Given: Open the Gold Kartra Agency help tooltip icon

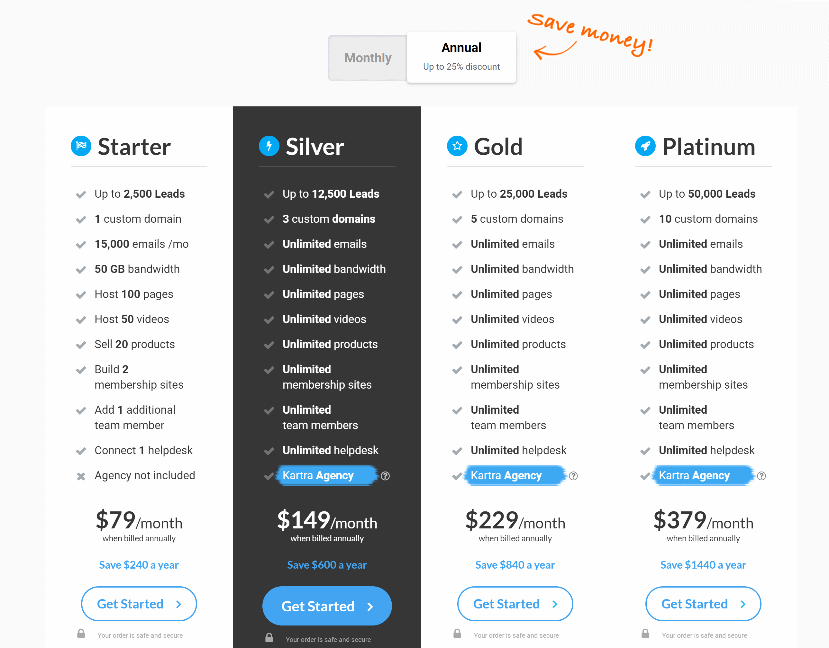Looking at the screenshot, I should coord(573,476).
